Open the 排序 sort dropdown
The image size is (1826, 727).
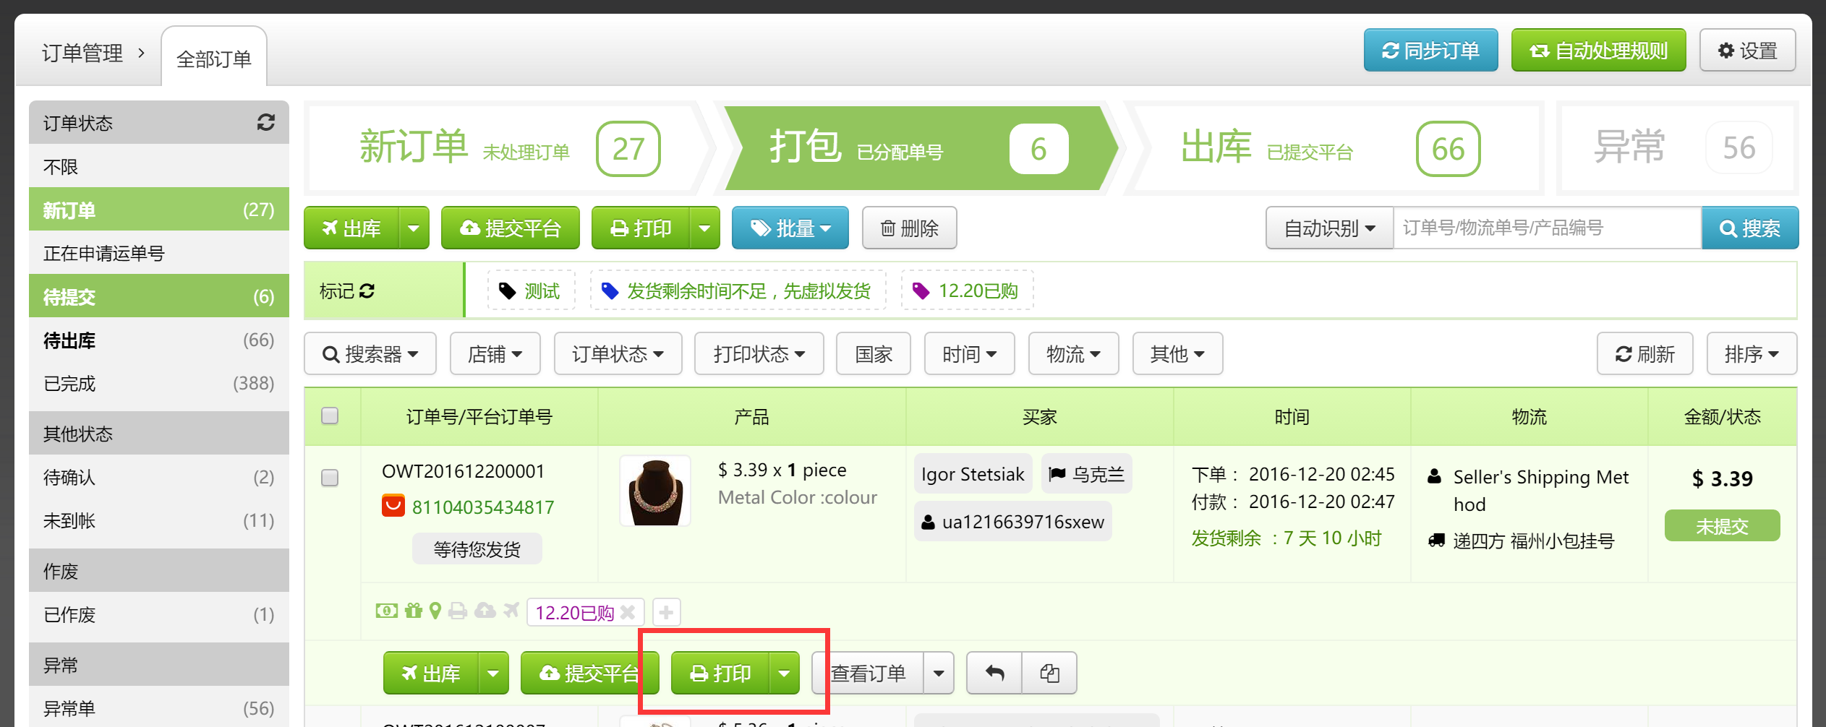coord(1752,354)
